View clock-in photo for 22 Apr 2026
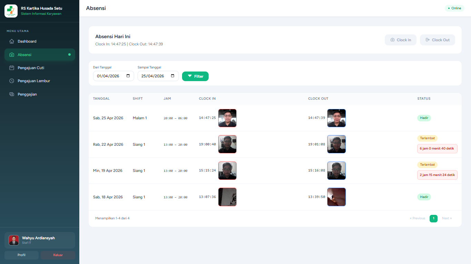 227,144
